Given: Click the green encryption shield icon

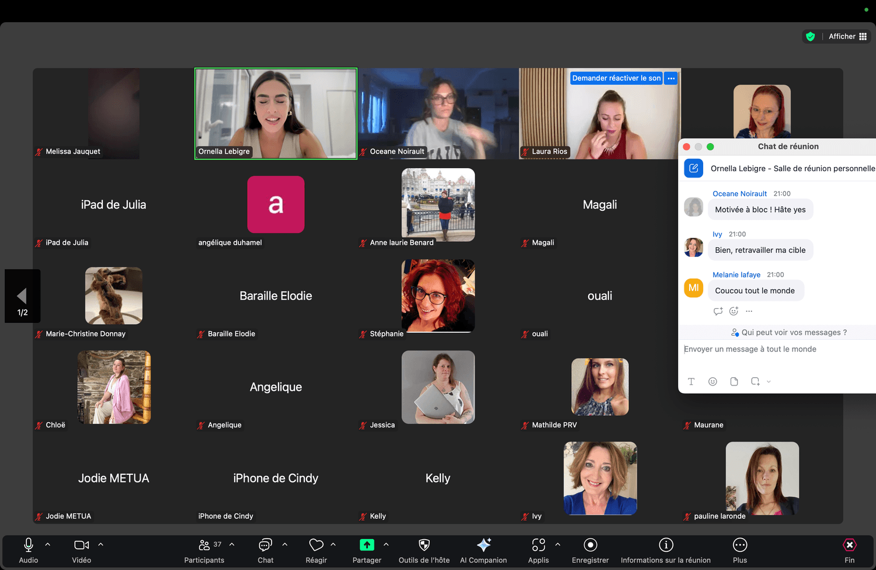Looking at the screenshot, I should point(811,36).
